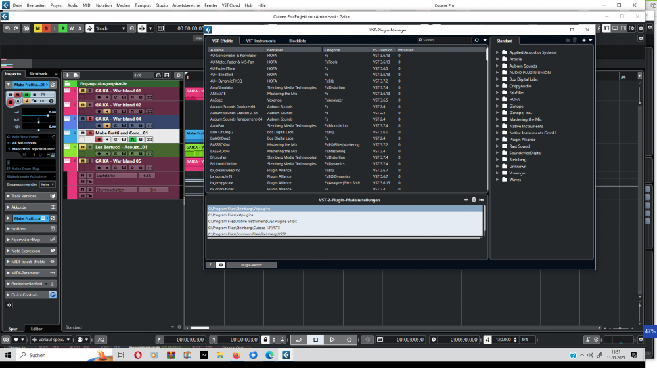Toggle global Write automation (W) button
The image size is (657, 368).
point(71,28)
